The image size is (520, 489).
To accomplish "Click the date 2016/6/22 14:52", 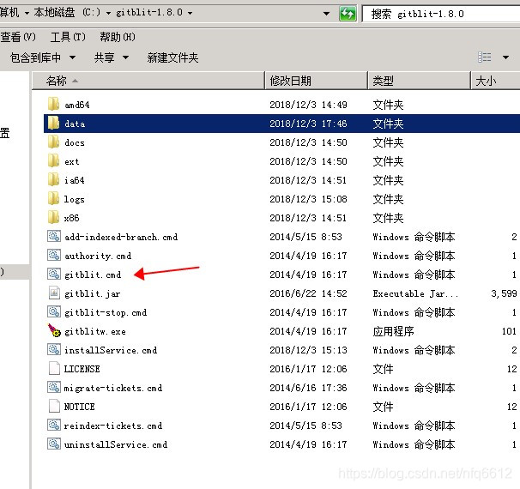I will [x=308, y=293].
